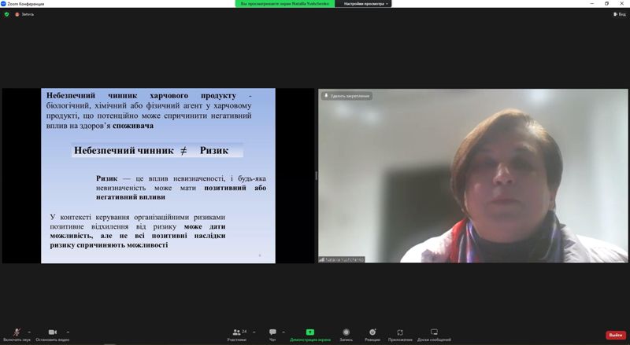630x345 pixels.
Task: Click the slide text 'негативний впливи'
Action: (x=131, y=197)
